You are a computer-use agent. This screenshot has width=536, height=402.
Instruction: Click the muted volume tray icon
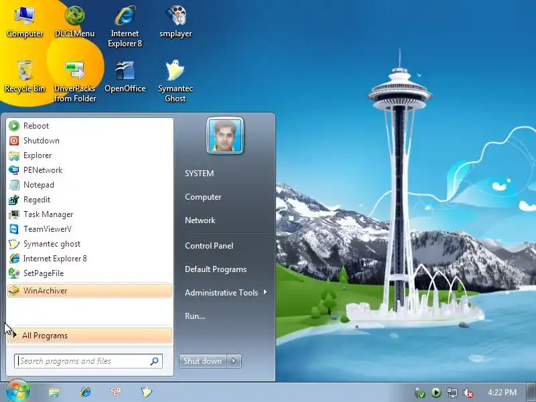[468, 393]
